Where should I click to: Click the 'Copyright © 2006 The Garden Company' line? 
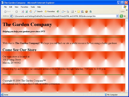tap(24, 81)
